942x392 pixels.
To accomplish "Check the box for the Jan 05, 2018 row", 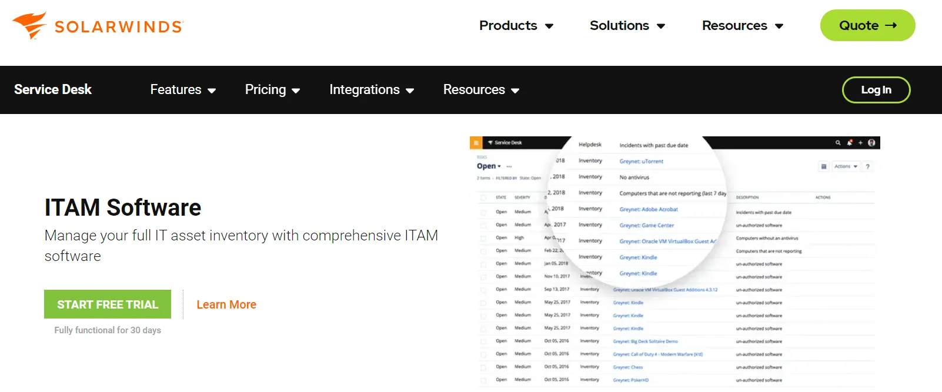I will tap(483, 263).
